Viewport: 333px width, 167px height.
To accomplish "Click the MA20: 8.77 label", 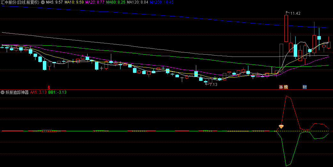I will 95,2.
